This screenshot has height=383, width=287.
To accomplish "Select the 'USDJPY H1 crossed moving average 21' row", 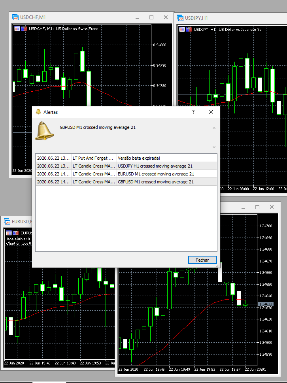I will point(126,166).
